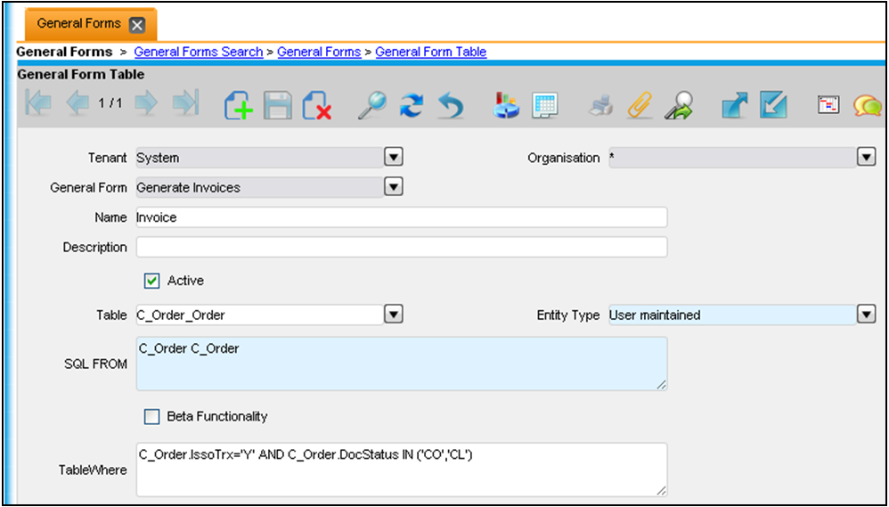Uncheck the Active checkbox
889x507 pixels.
151,281
